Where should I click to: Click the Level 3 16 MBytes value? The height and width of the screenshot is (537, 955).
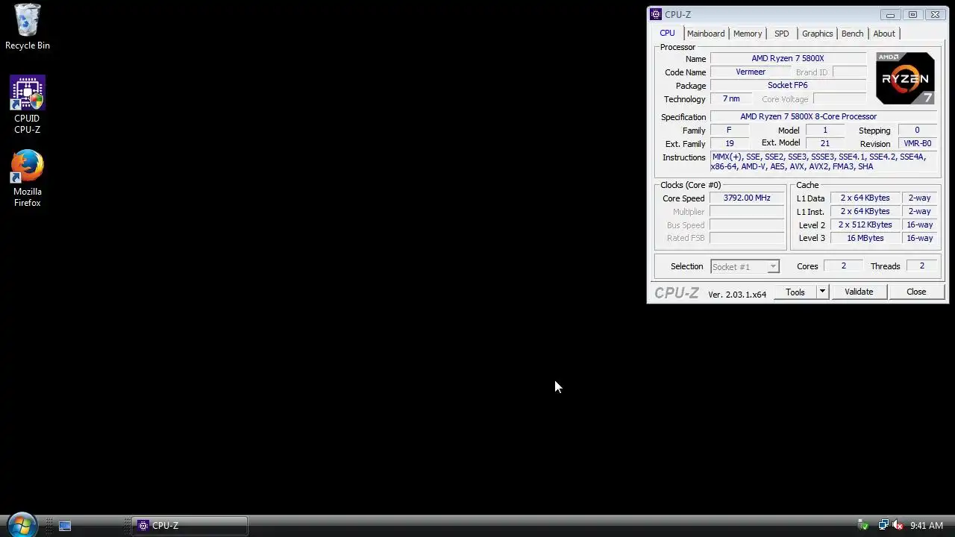865,238
